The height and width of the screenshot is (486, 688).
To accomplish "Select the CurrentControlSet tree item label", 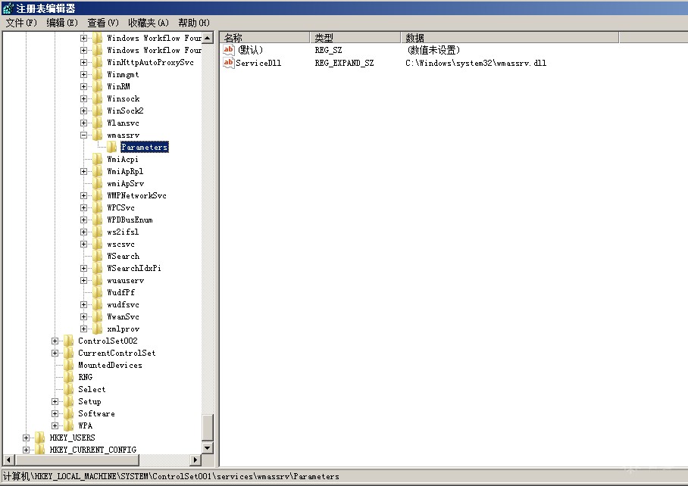I will (x=117, y=353).
